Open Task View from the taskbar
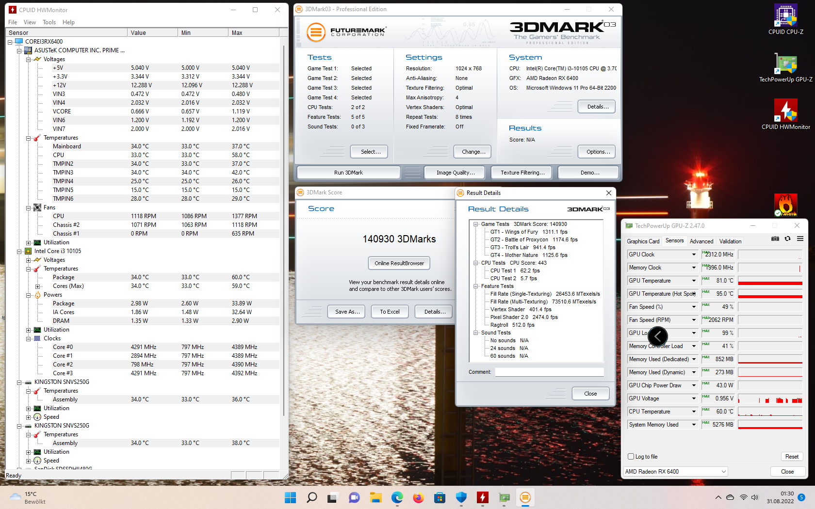This screenshot has height=509, width=815. click(332, 497)
